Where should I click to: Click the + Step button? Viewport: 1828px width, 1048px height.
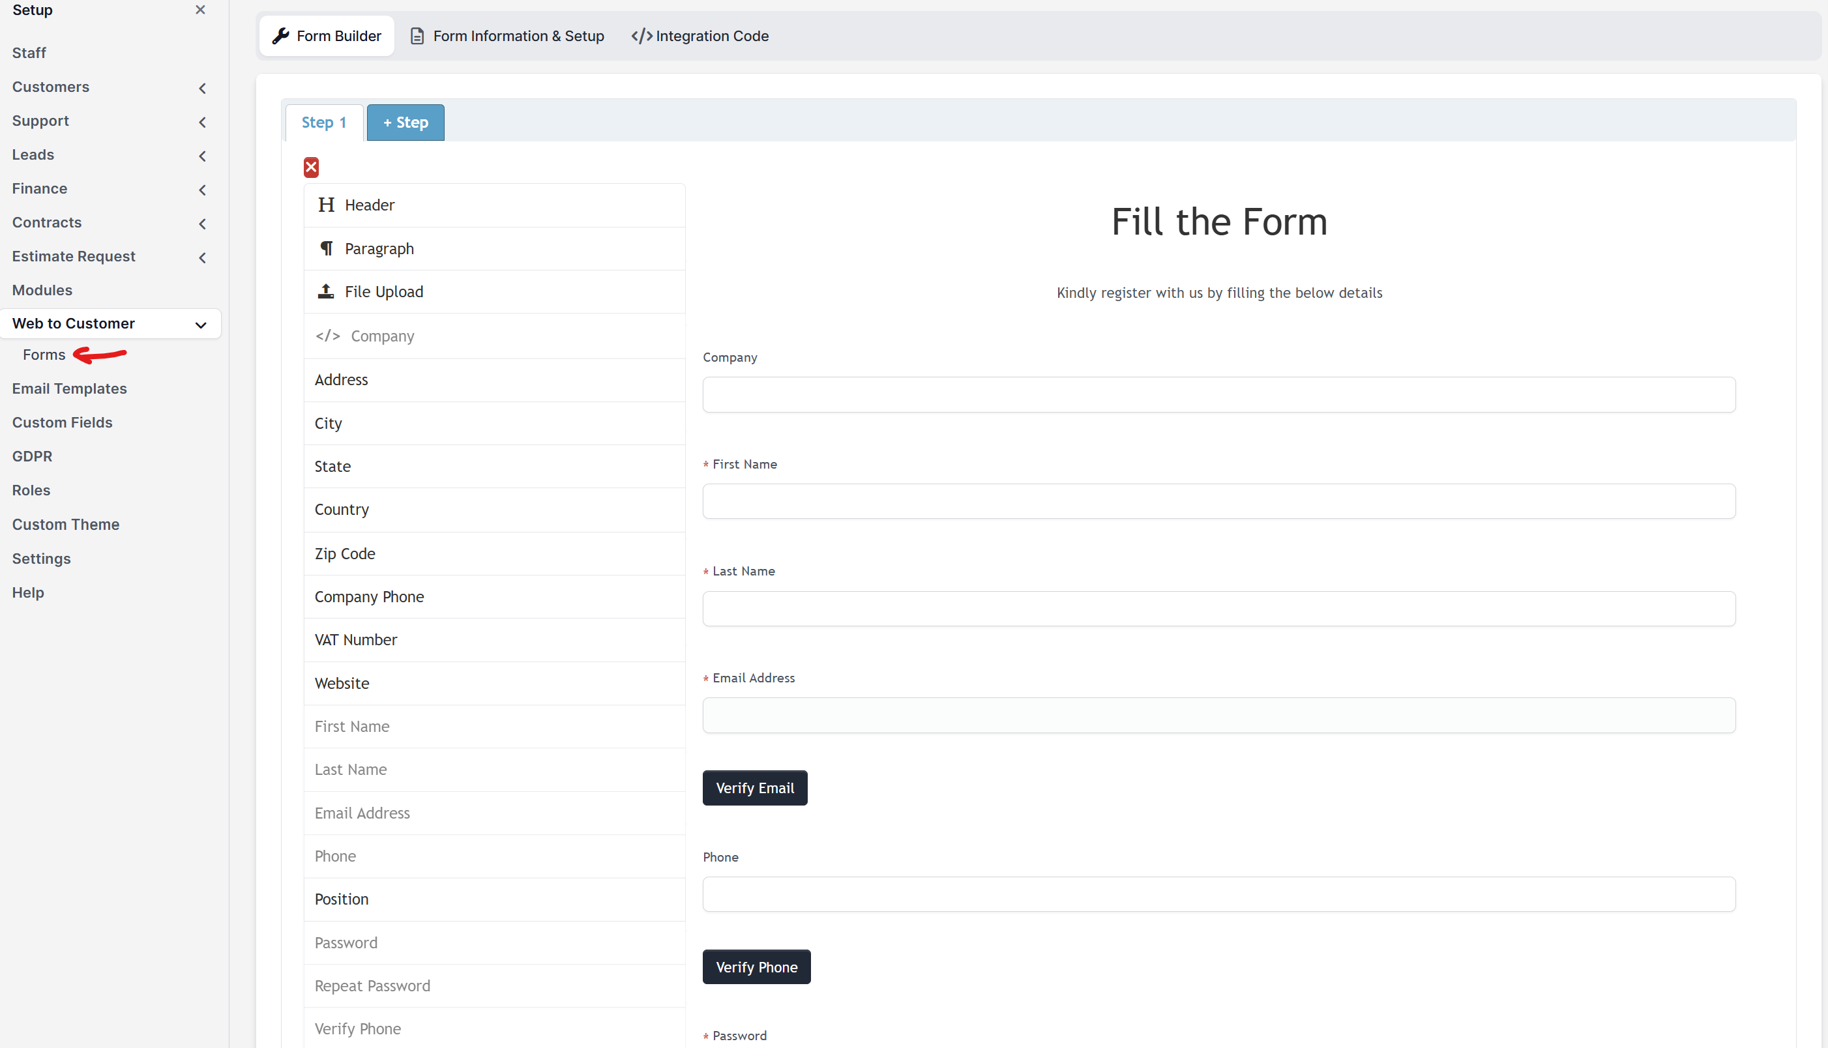coord(405,122)
